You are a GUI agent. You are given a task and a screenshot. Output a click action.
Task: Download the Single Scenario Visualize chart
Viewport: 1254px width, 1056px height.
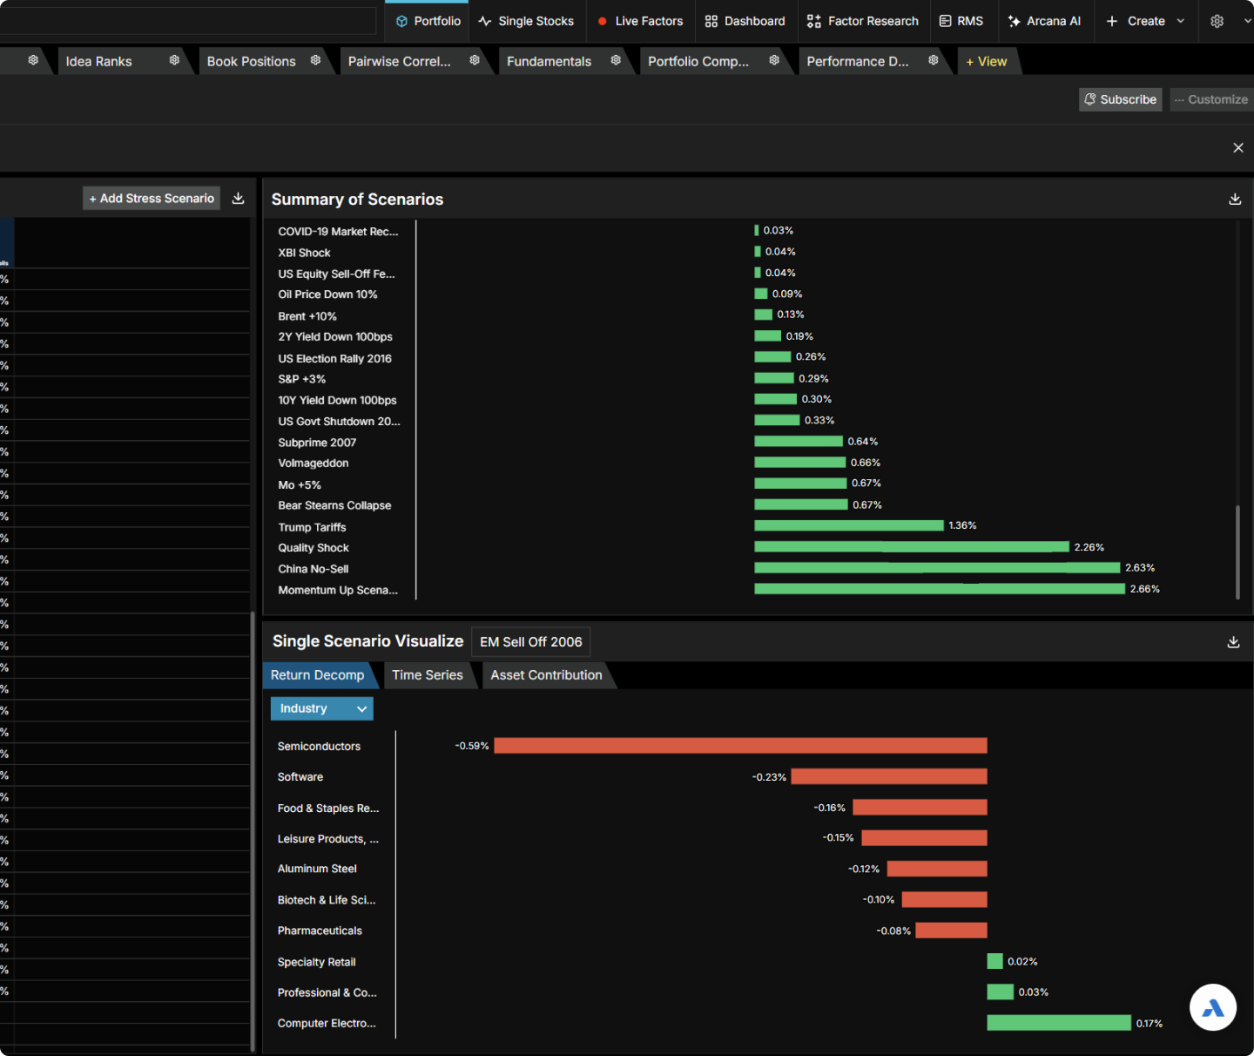[1233, 642]
